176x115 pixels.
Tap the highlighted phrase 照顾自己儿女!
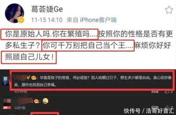pyautogui.click(x=29, y=58)
